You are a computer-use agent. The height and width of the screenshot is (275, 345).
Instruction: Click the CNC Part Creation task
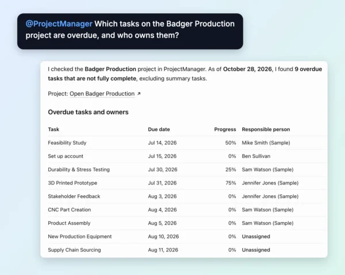[x=70, y=210]
